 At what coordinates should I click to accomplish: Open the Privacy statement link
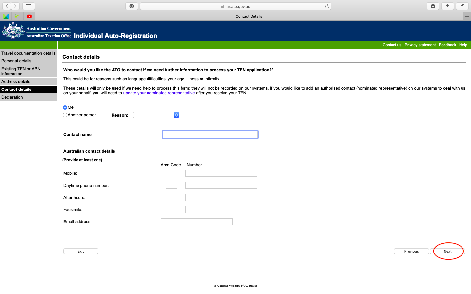[x=420, y=45]
